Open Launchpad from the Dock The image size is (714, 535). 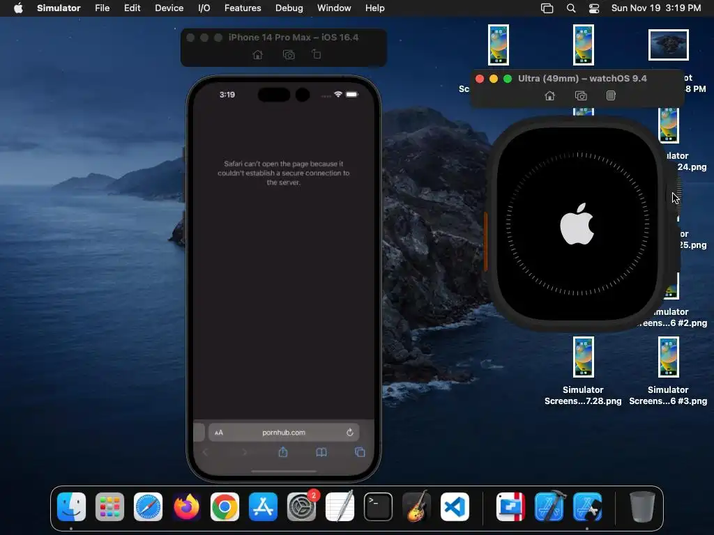click(109, 506)
